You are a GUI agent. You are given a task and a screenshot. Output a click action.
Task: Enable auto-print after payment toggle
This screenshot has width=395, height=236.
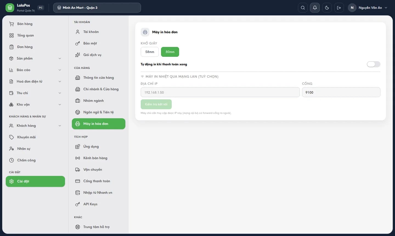tap(374, 64)
